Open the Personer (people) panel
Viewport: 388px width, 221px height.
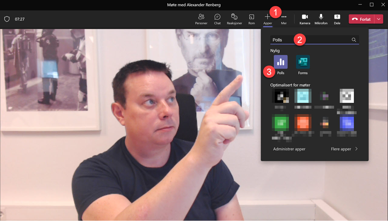201,19
